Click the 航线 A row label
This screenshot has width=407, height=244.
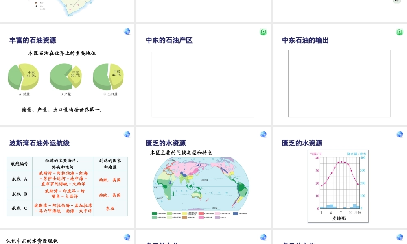point(20,179)
